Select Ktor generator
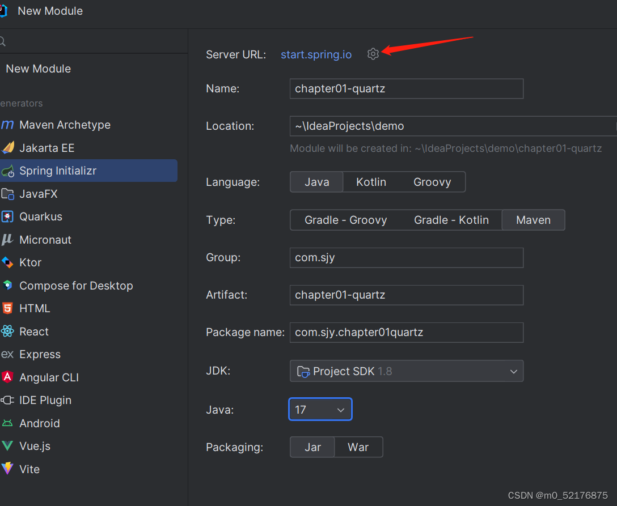Screen dimensions: 617x506 [88, 262]
